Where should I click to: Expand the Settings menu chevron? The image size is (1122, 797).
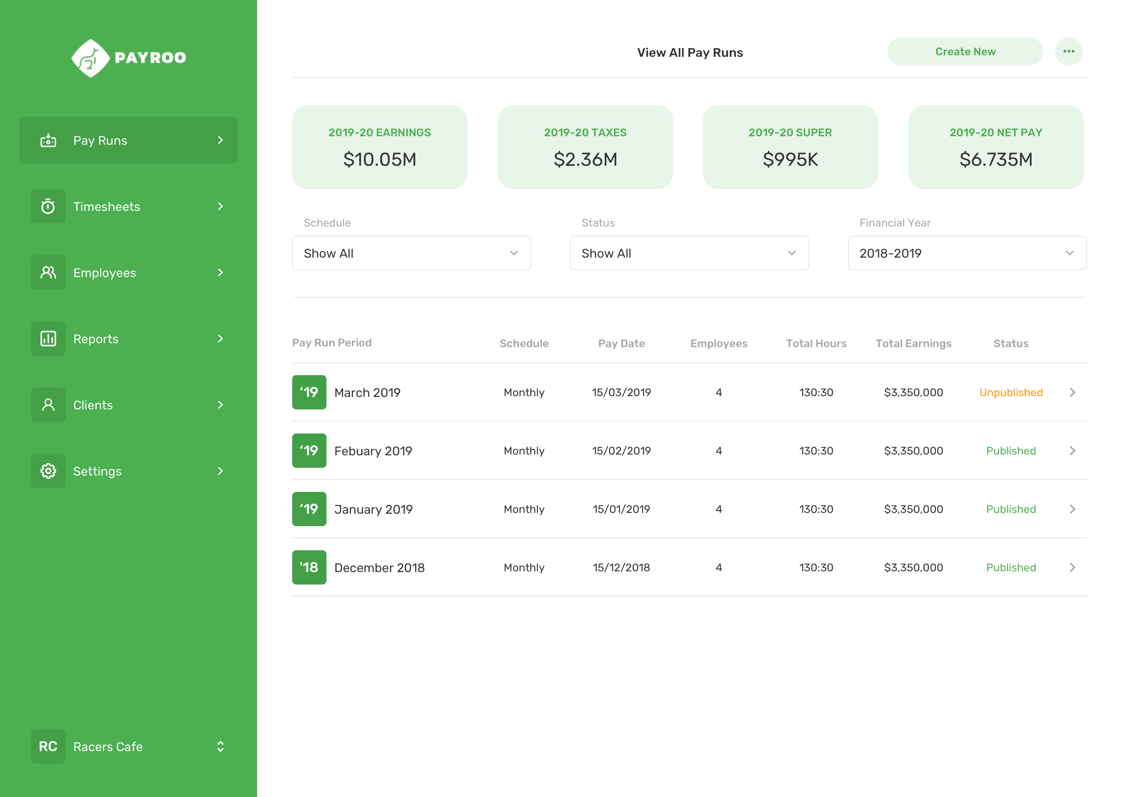pos(221,471)
